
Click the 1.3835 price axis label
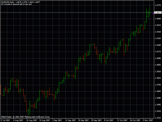click(x=158, y=78)
